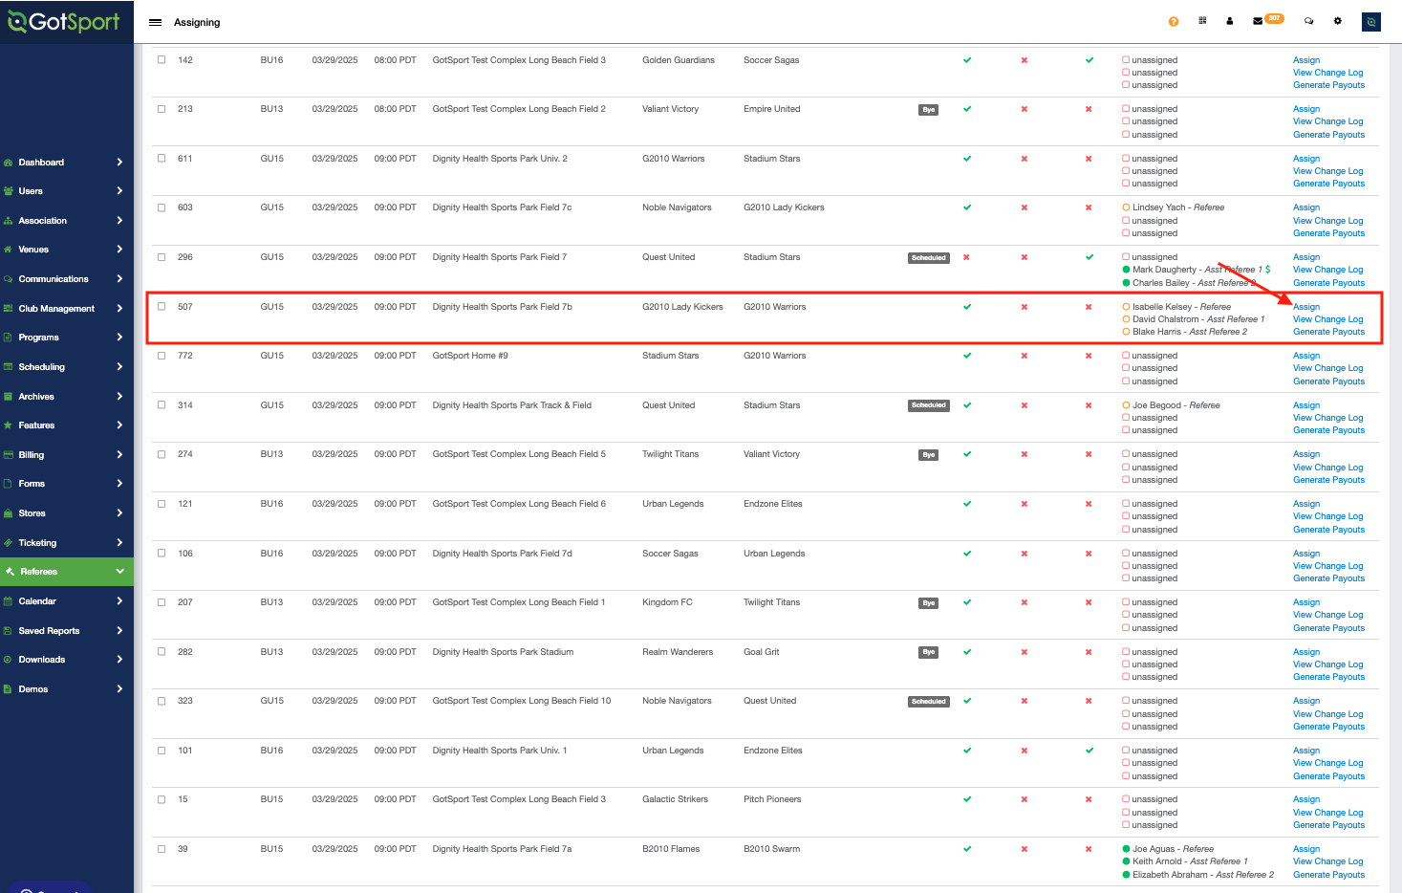This screenshot has width=1402, height=893.
Task: Click the Association hierarchy icon in sidebar
Action: tap(9, 221)
